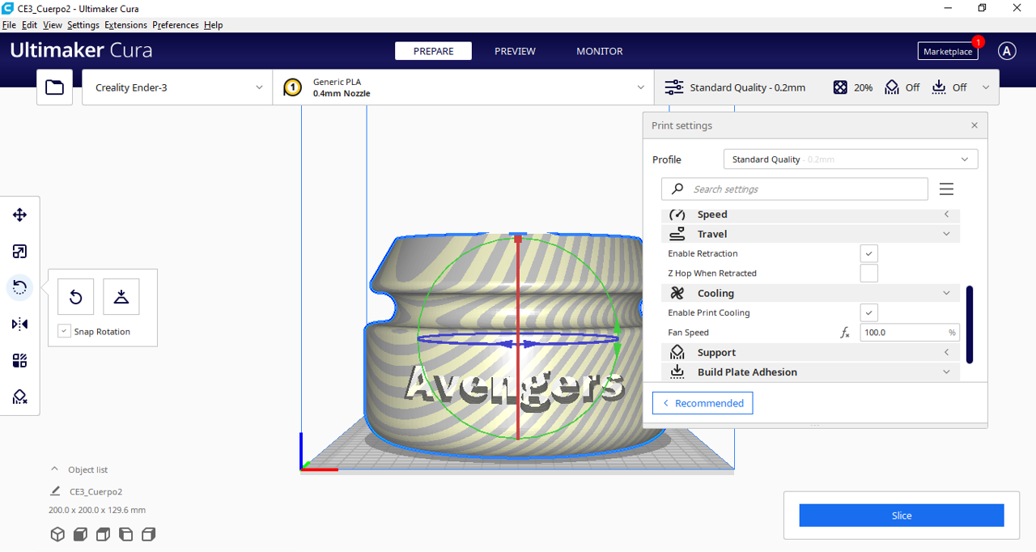Image resolution: width=1036 pixels, height=552 pixels.
Task: Switch to left view camera icon
Action: click(x=125, y=534)
